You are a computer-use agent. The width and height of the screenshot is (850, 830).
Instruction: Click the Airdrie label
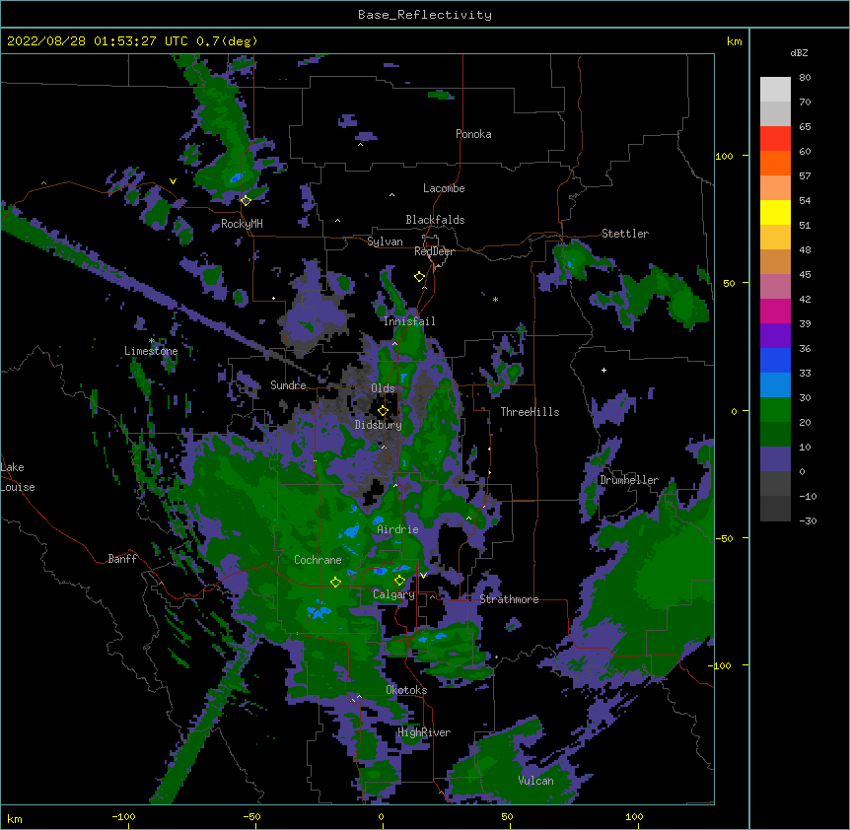(397, 529)
